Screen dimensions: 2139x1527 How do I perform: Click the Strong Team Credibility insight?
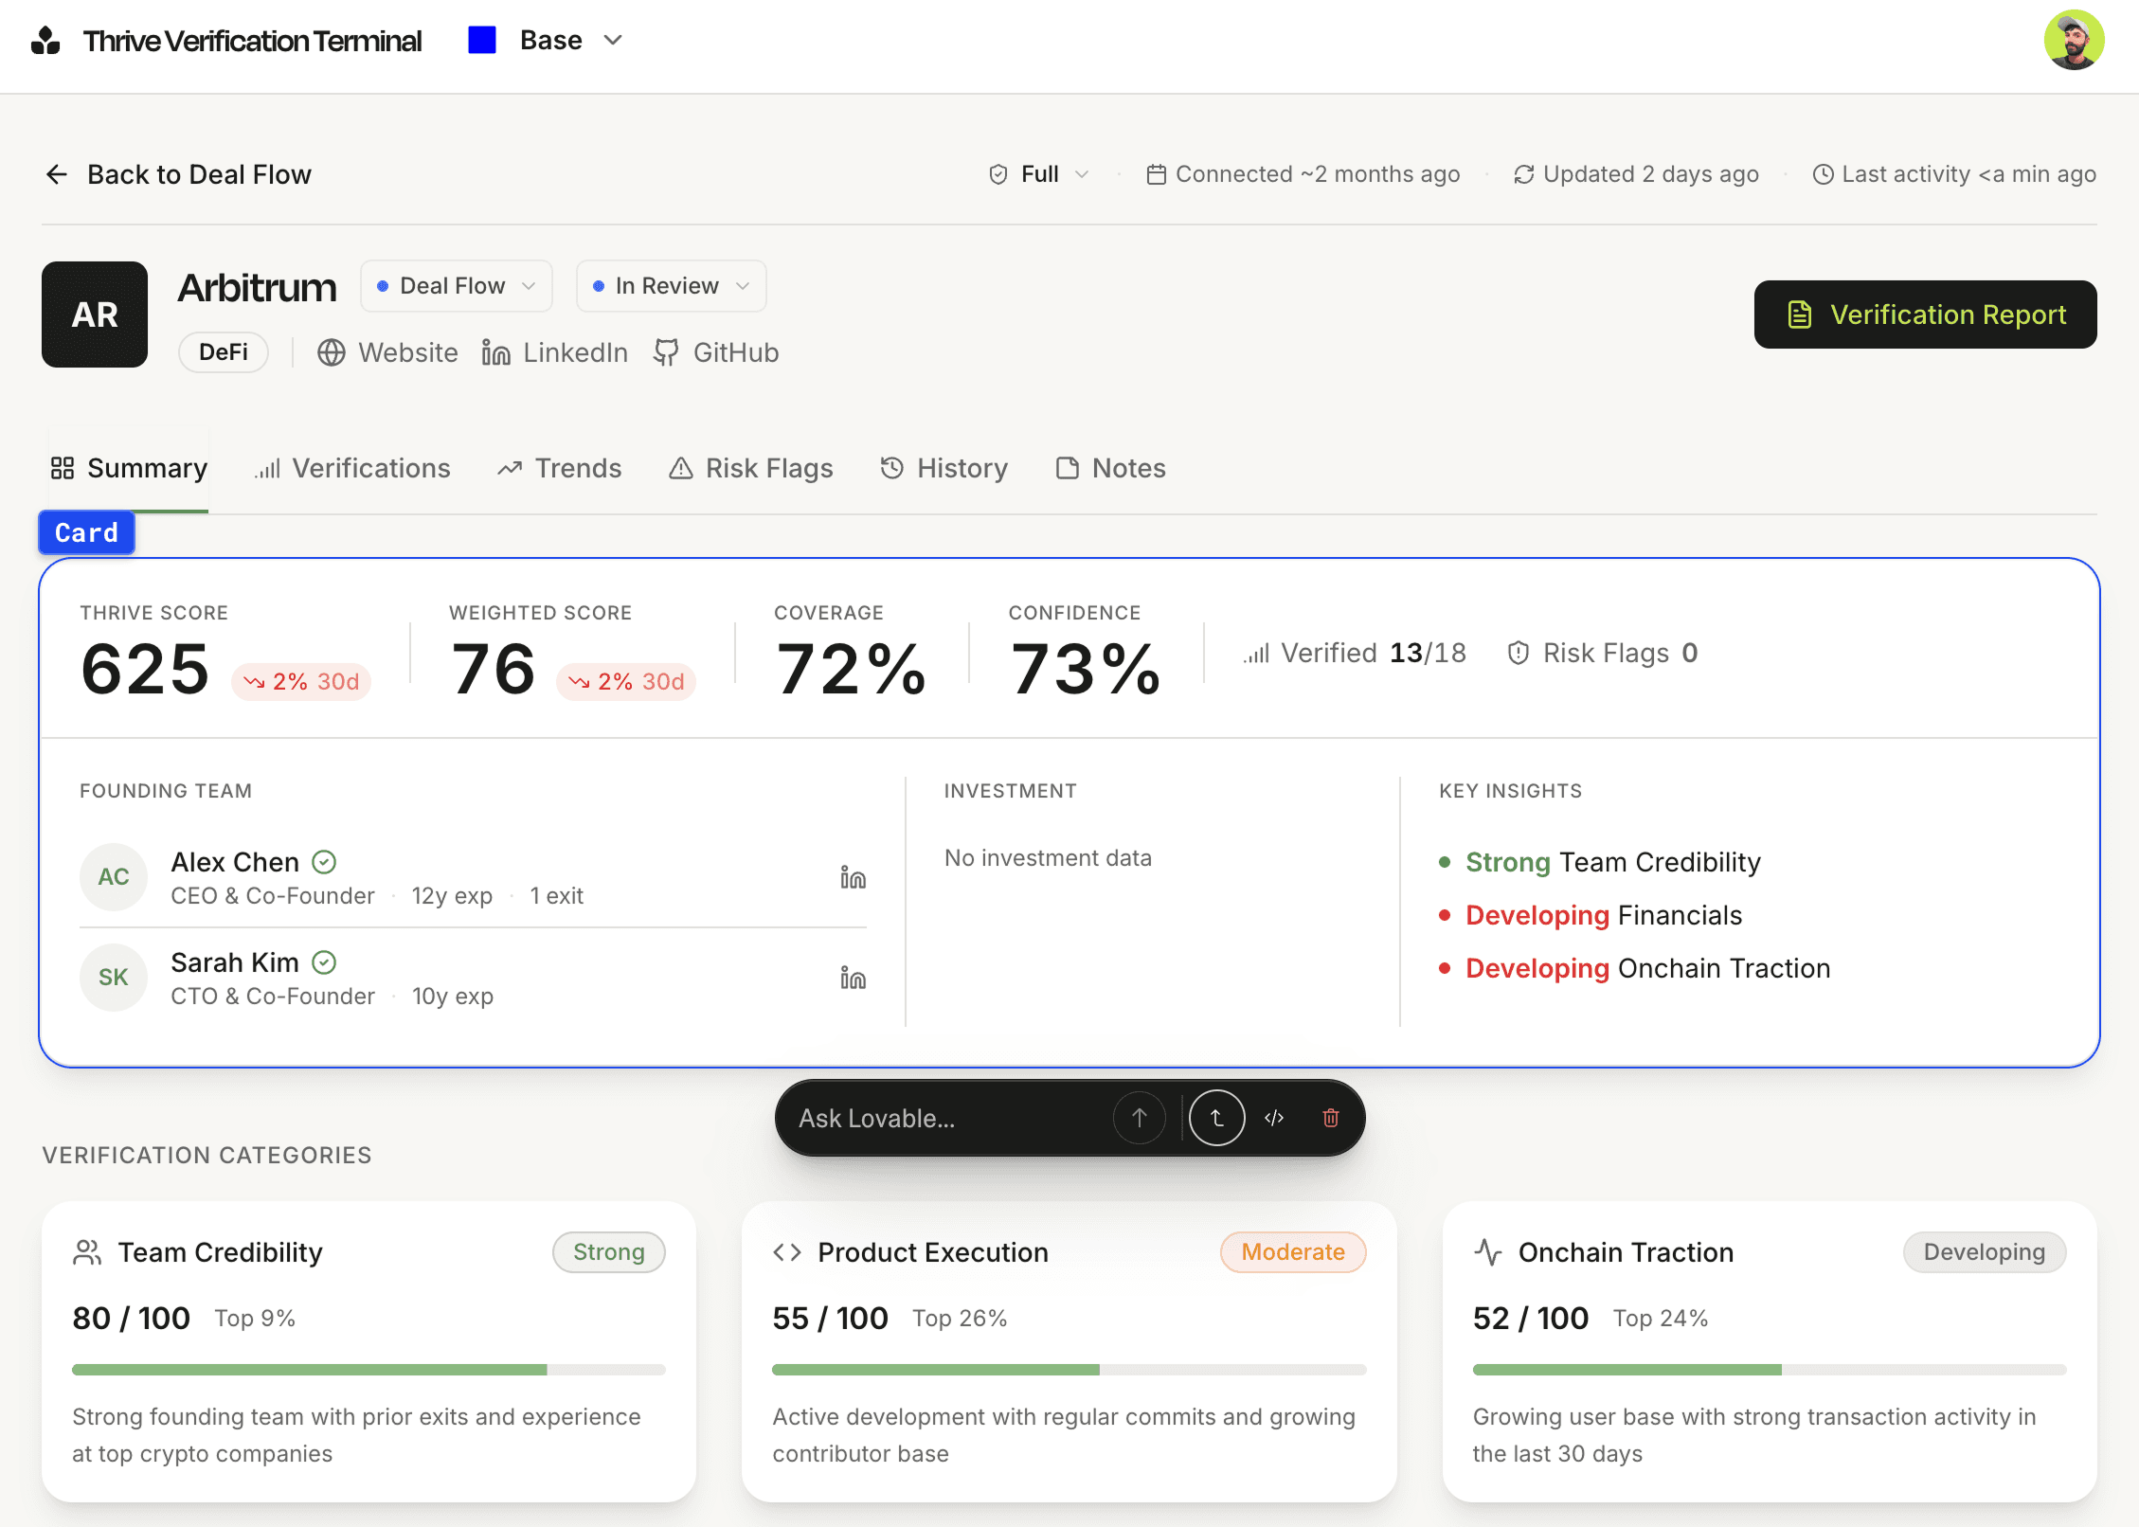click(x=1600, y=862)
